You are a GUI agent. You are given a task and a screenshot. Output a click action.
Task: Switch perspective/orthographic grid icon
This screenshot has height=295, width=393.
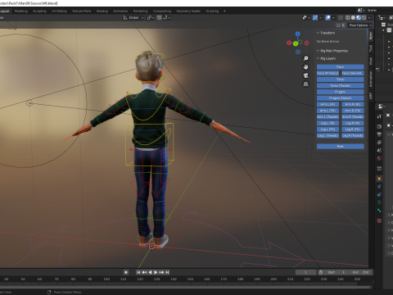coord(306,84)
